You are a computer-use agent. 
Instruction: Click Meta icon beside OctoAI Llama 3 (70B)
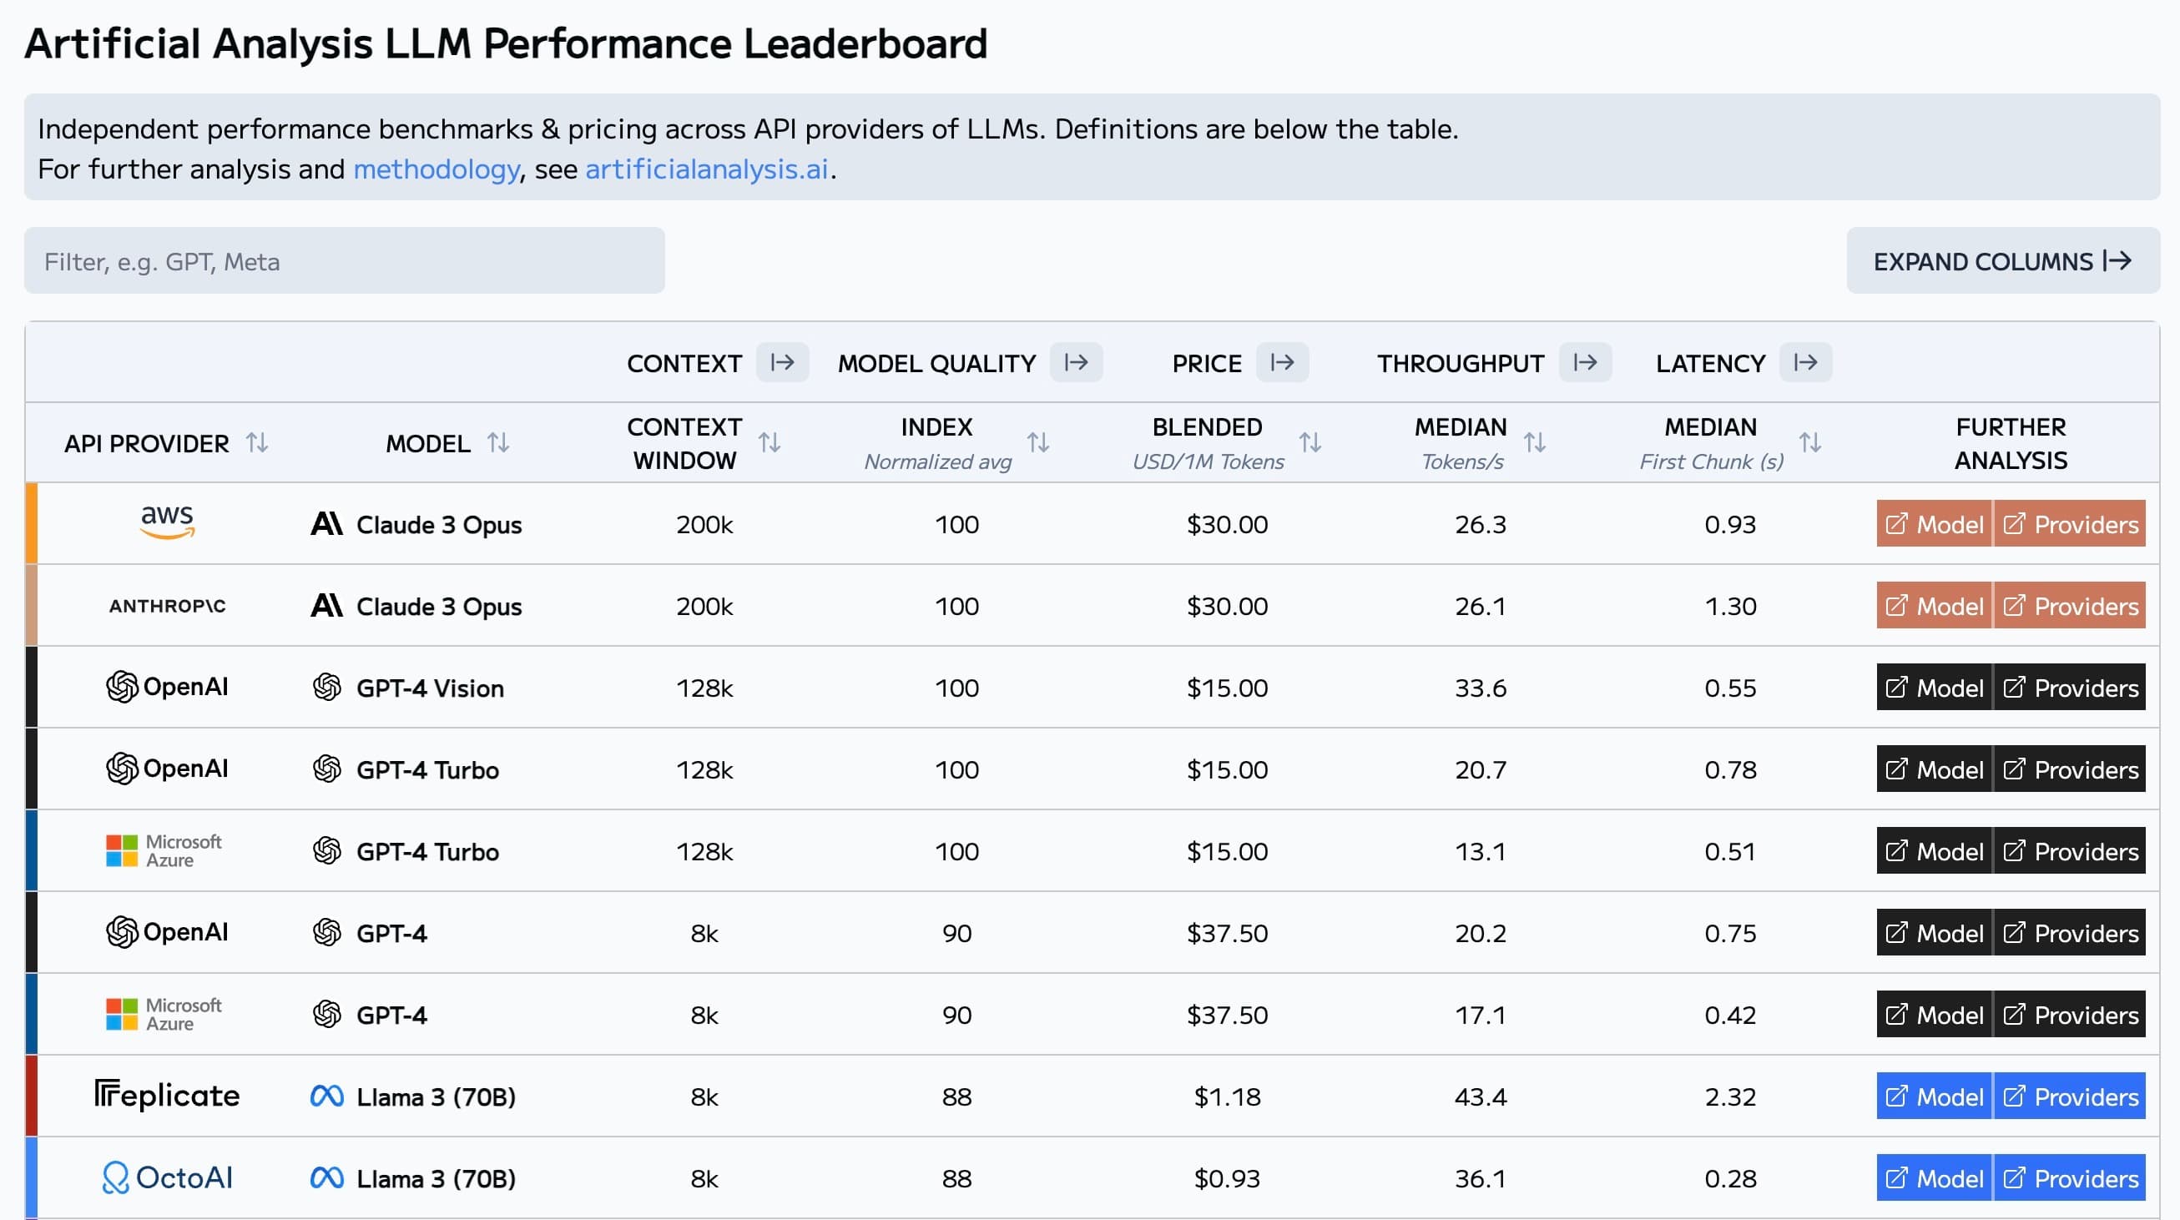(x=326, y=1177)
